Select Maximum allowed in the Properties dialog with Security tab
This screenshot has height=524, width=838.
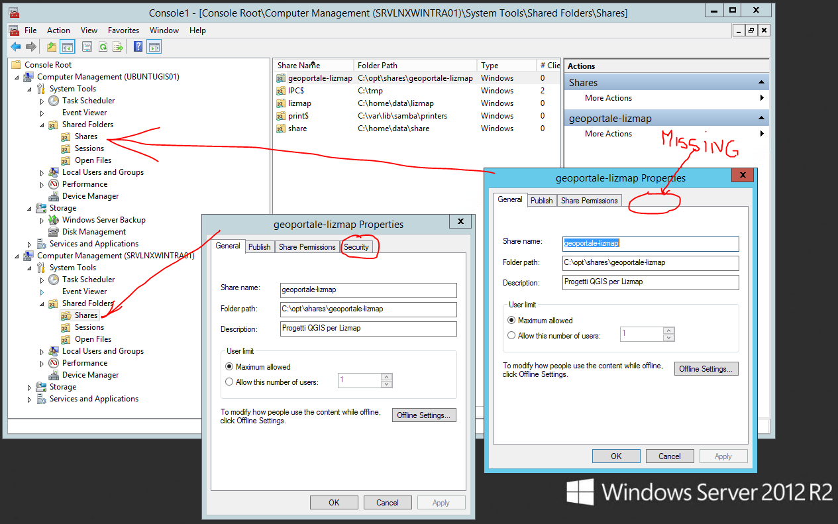(229, 367)
